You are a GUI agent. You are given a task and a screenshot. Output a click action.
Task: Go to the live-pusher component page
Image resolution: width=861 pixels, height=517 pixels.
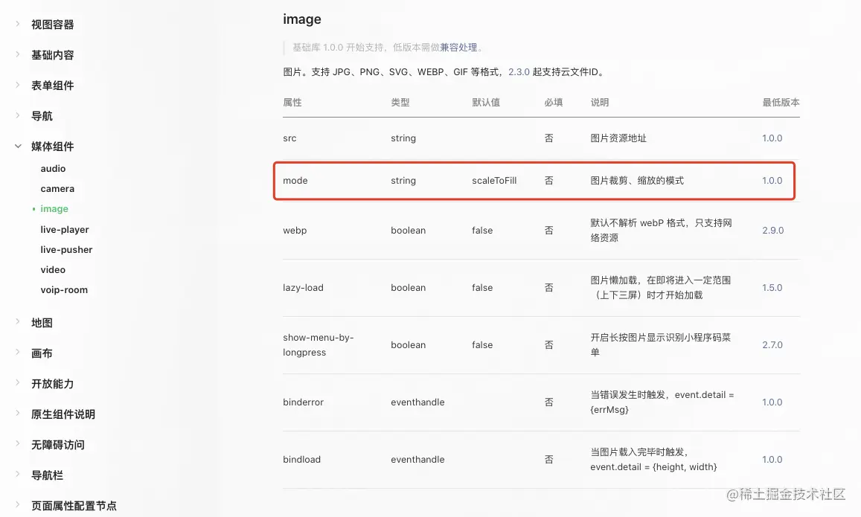66,250
